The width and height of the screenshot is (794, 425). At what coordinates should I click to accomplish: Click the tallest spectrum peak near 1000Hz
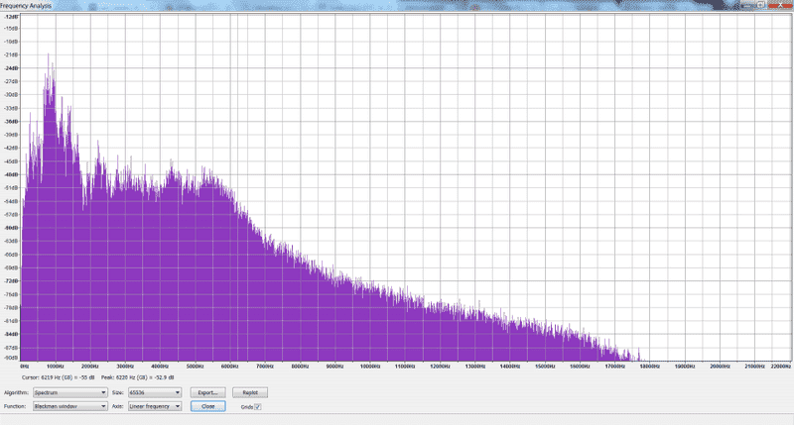[x=49, y=57]
